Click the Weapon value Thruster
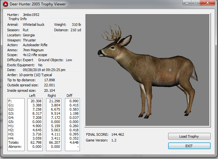 [x=29, y=40]
